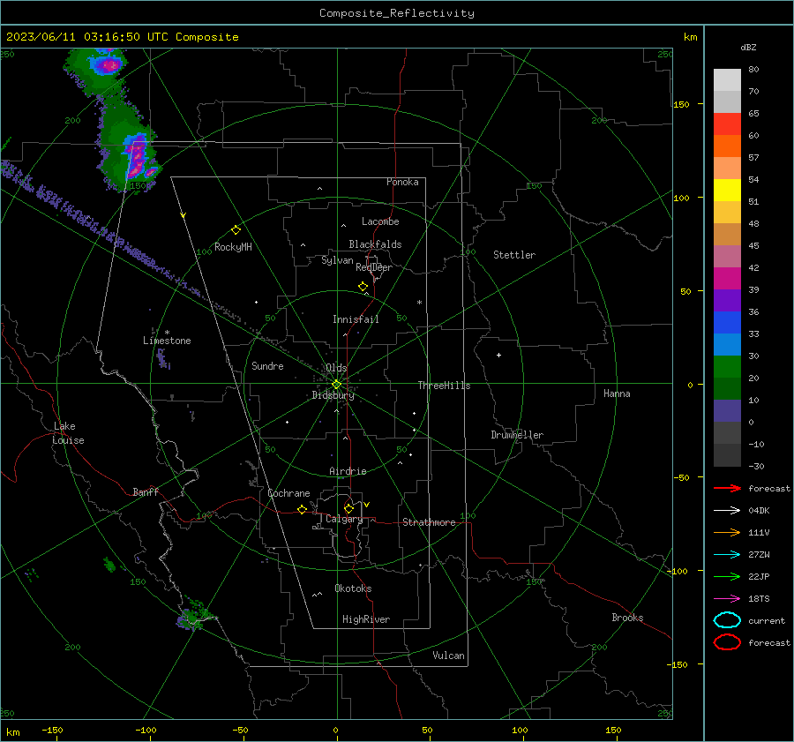Screen dimensions: 794x742
Task: Click the HighRiver label
Action: pos(365,619)
